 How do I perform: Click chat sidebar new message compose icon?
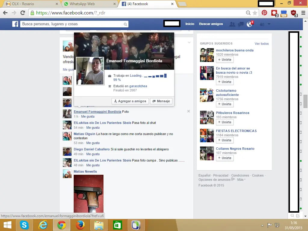click(x=298, y=216)
